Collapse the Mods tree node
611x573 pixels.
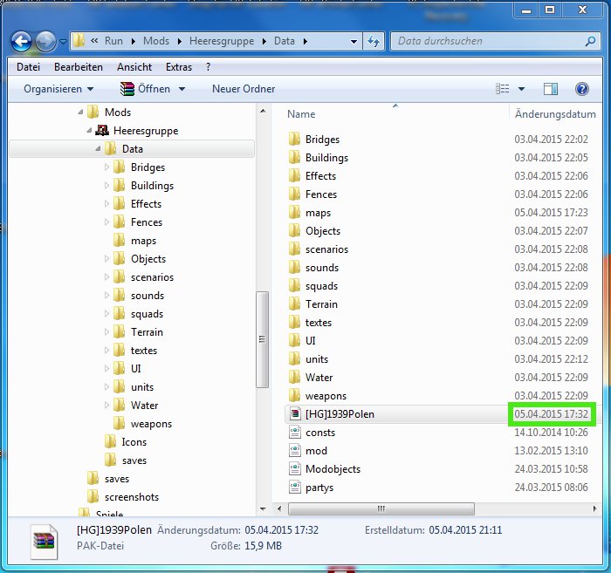[80, 113]
